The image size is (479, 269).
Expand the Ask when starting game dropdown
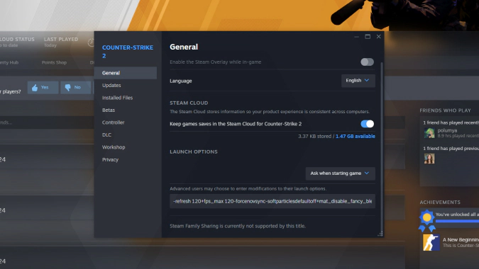pyautogui.click(x=341, y=173)
